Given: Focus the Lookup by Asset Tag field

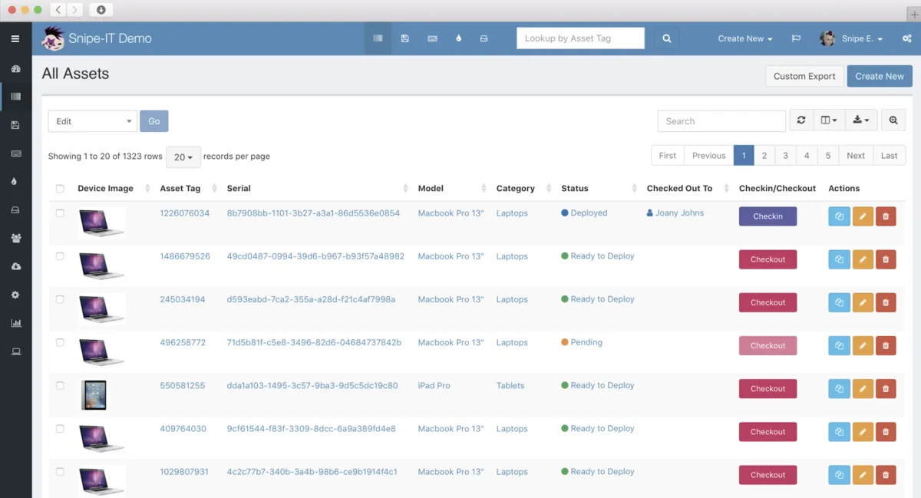Looking at the screenshot, I should [580, 38].
